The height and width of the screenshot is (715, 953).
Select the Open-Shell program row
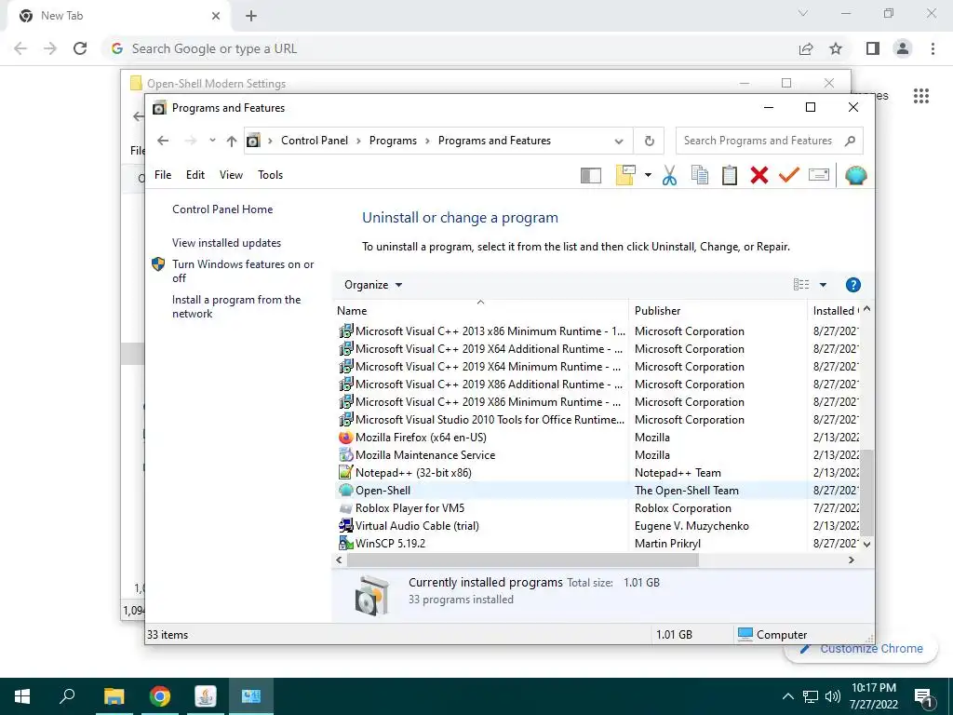click(x=596, y=490)
